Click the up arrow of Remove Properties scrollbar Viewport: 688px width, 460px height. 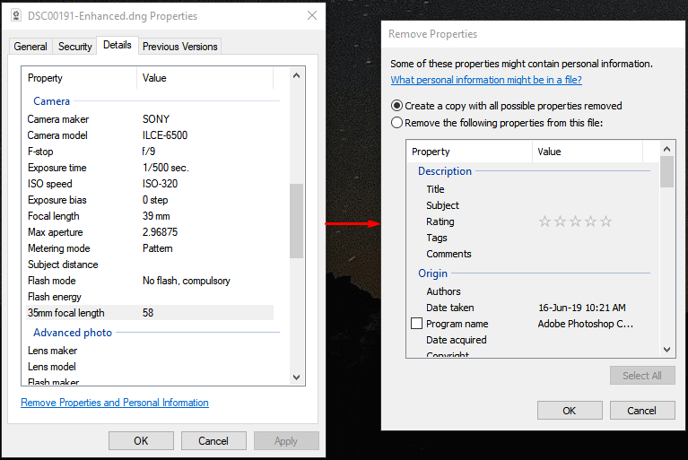point(667,149)
